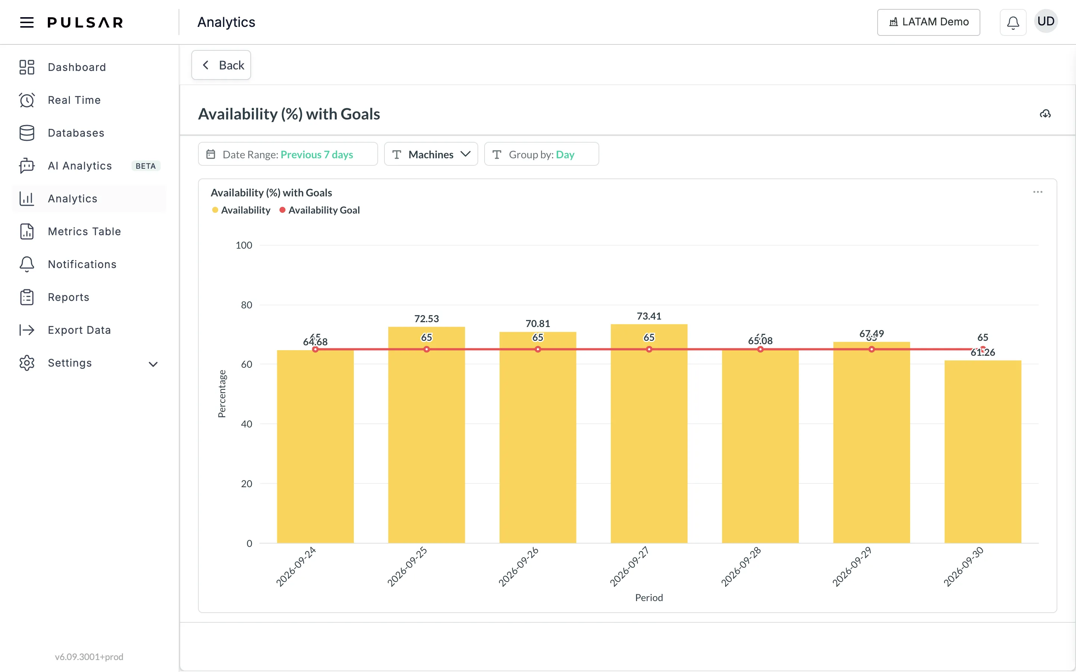
Task: Click the calendar icon in Date Range
Action: click(211, 154)
